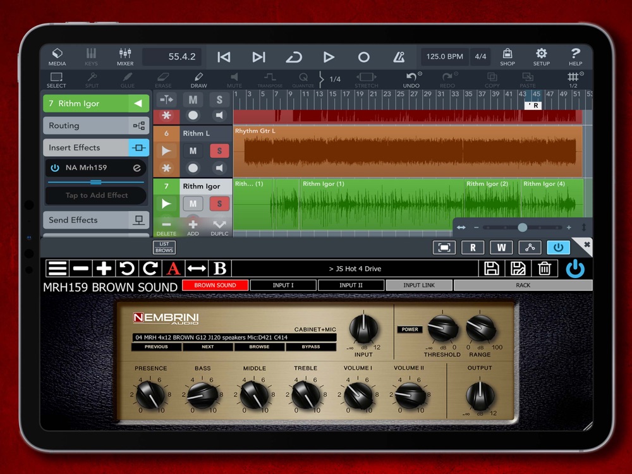This screenshot has height=474, width=632.
Task: Open the 1/2 grid snap options
Action: [x=574, y=80]
